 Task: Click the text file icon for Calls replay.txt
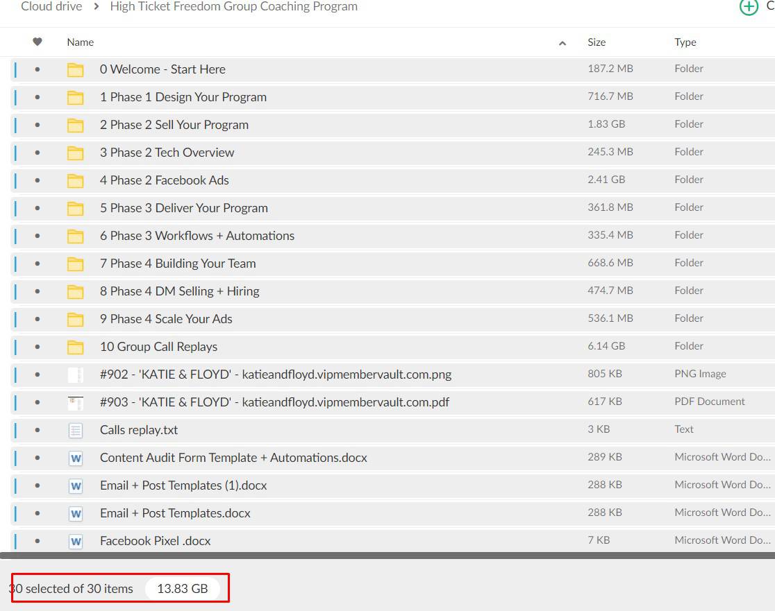(75, 430)
